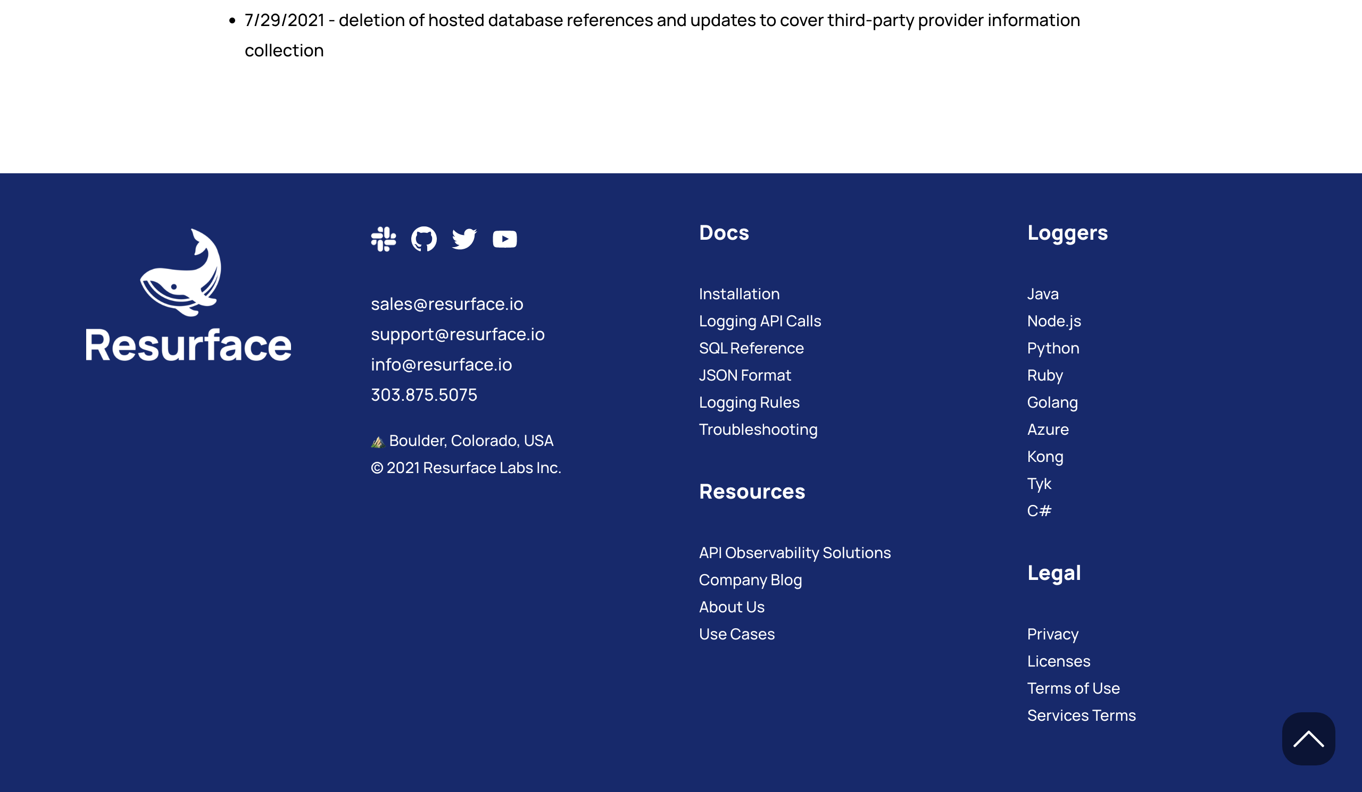The image size is (1362, 792).
Task: Open the Azure logger link
Action: pyautogui.click(x=1048, y=429)
